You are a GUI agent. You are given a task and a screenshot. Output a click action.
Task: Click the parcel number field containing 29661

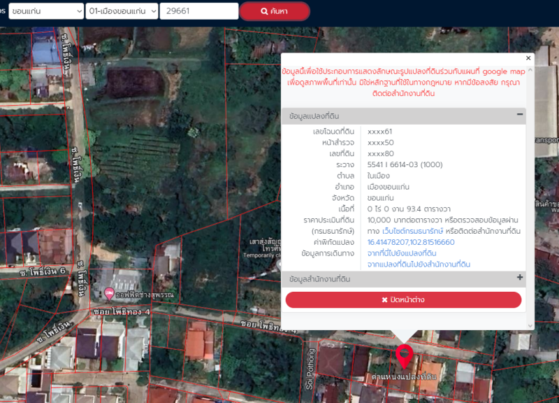pyautogui.click(x=198, y=11)
